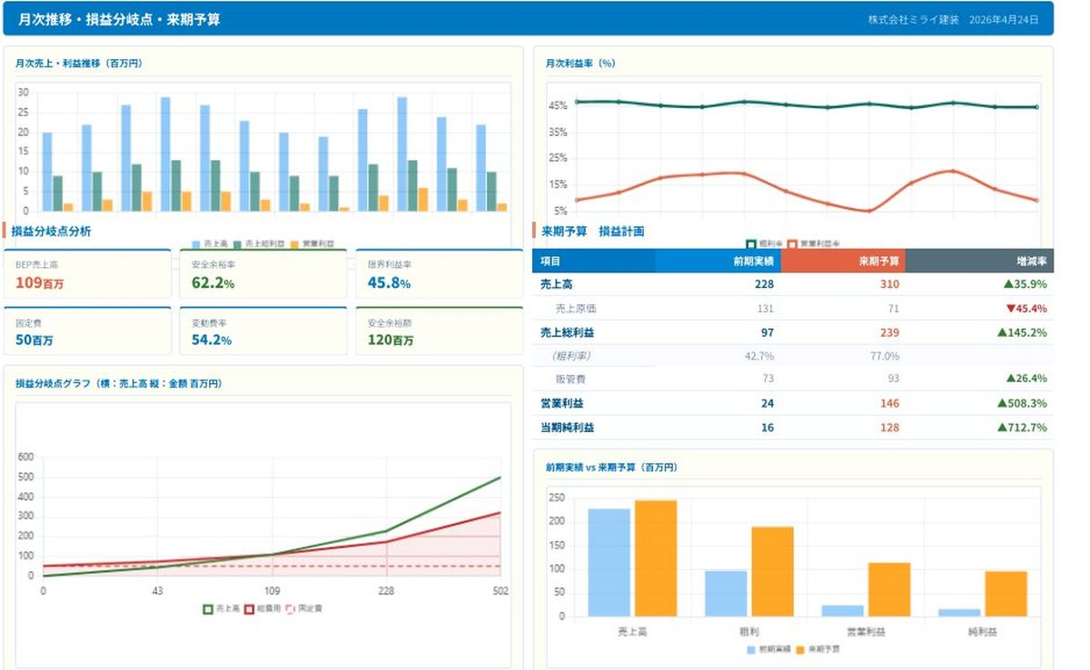Image resolution: width=1090 pixels, height=670 pixels.
Task: Open the 固定費 50百万 card
Action: coord(87,331)
